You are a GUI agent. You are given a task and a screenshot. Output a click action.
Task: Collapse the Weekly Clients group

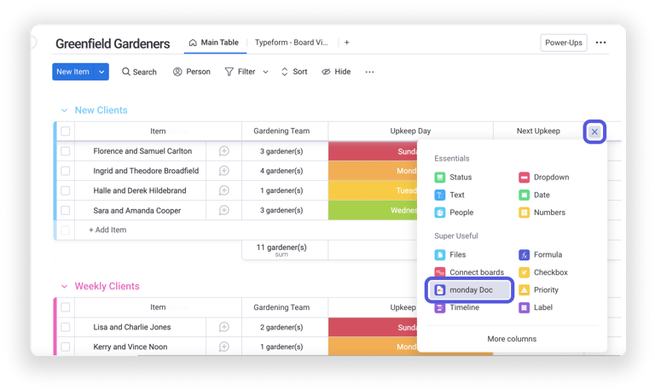pos(64,287)
